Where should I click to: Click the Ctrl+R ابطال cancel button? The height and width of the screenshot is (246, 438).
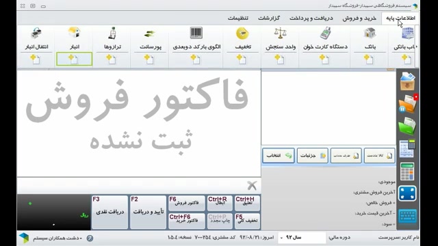(220, 203)
